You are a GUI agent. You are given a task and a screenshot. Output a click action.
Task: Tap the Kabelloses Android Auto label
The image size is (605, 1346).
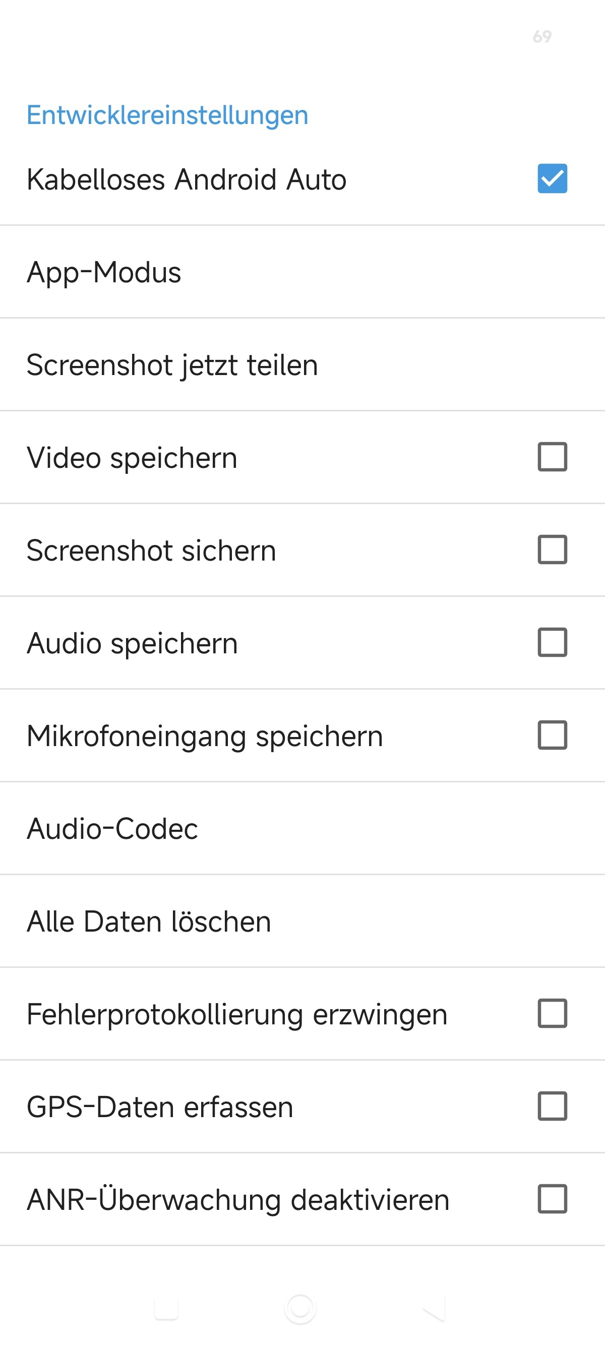point(187,180)
